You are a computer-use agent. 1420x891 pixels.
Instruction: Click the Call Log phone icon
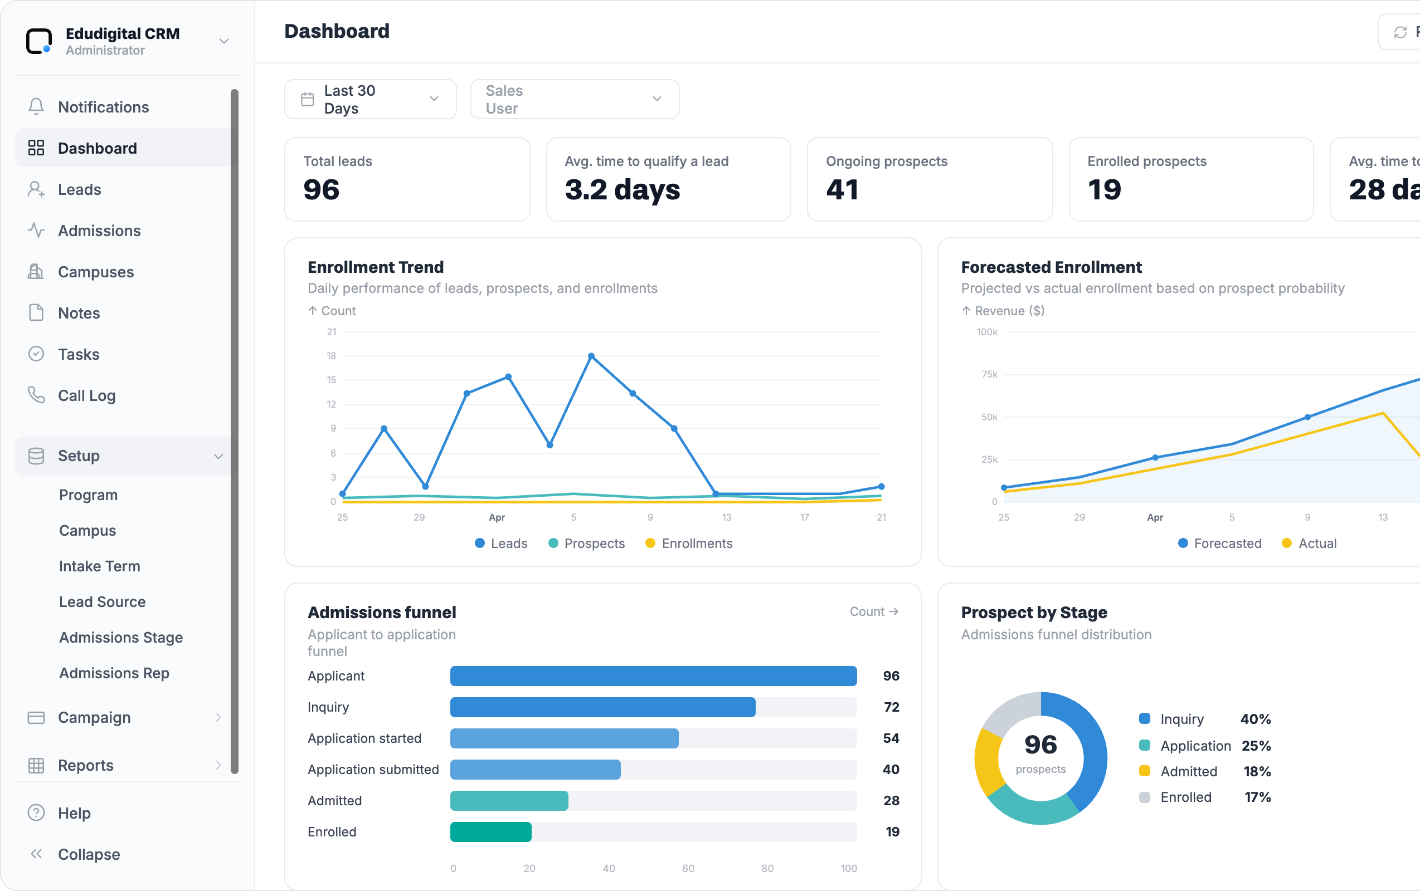click(x=36, y=395)
